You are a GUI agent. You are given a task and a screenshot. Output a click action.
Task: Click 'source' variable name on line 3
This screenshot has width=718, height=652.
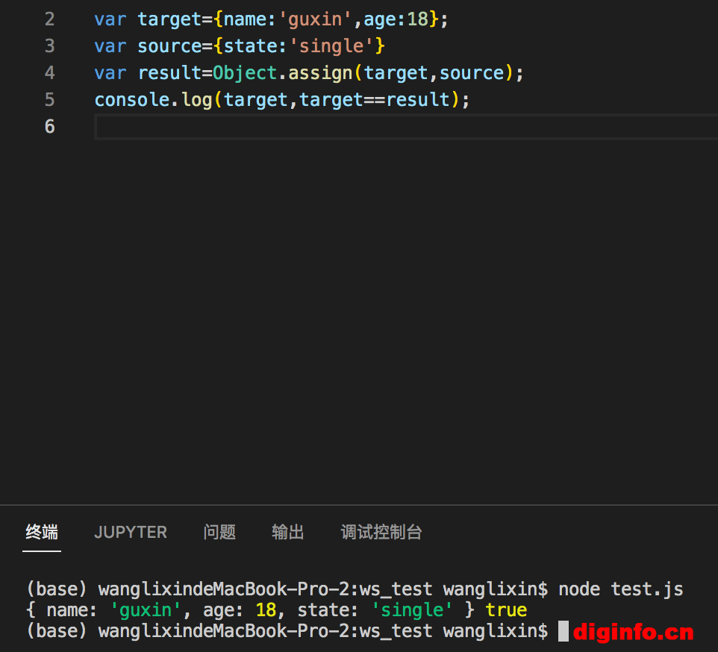point(169,46)
